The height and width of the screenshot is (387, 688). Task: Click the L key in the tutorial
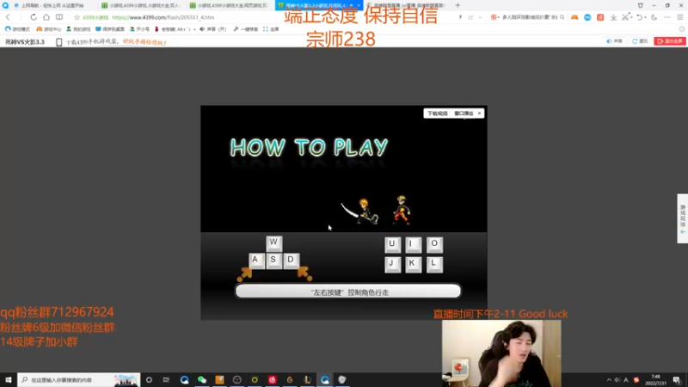[434, 265]
